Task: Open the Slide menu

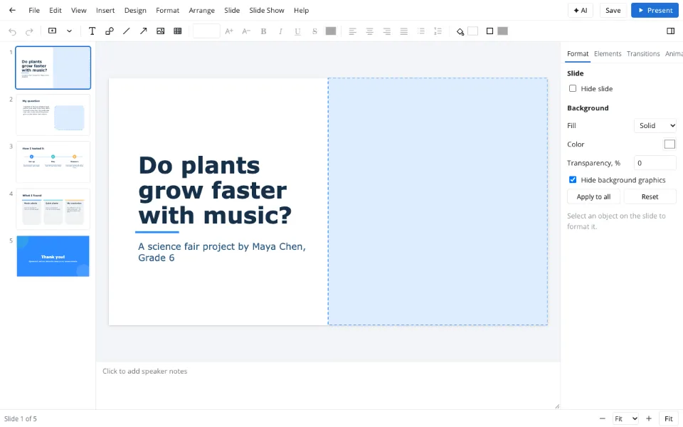Action: (x=232, y=10)
